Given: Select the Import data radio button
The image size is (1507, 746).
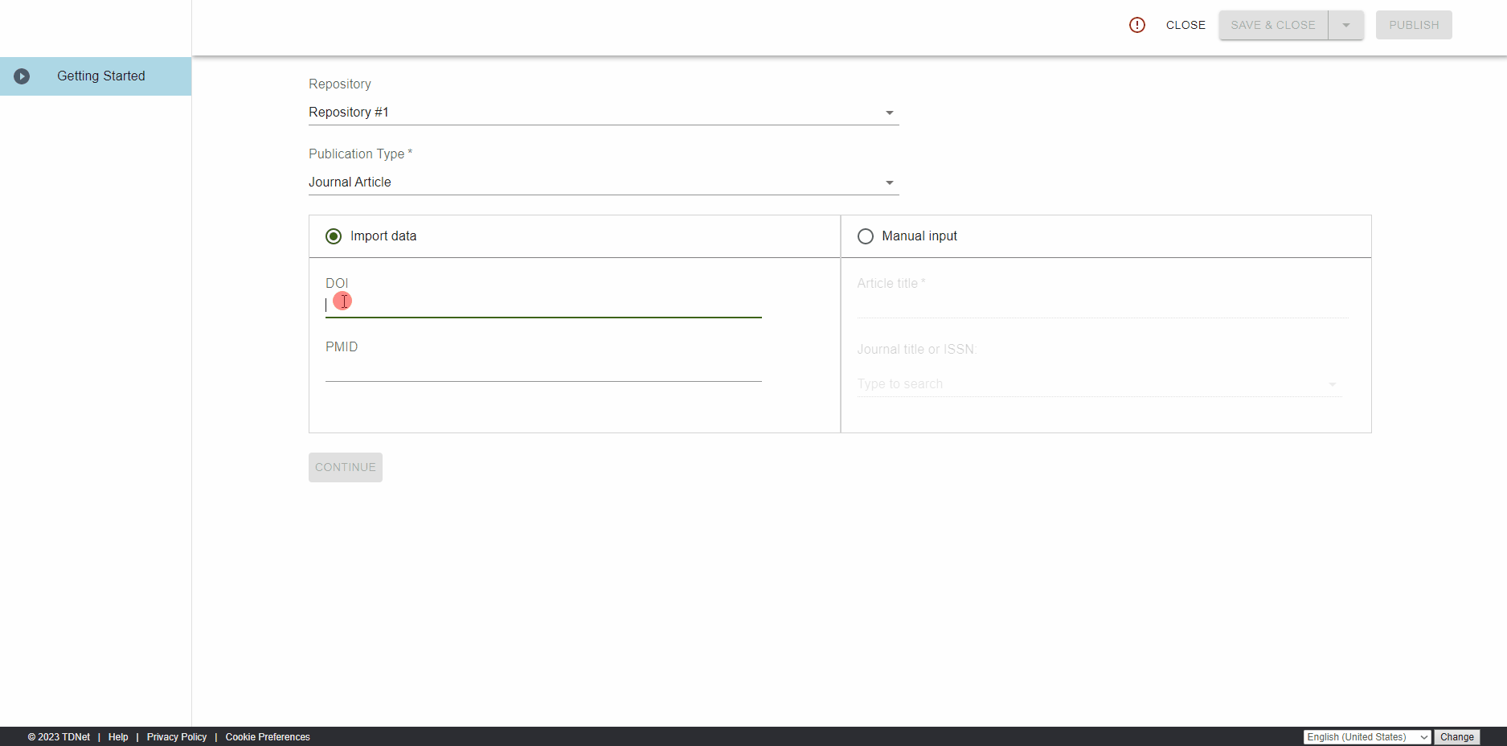Looking at the screenshot, I should (334, 236).
